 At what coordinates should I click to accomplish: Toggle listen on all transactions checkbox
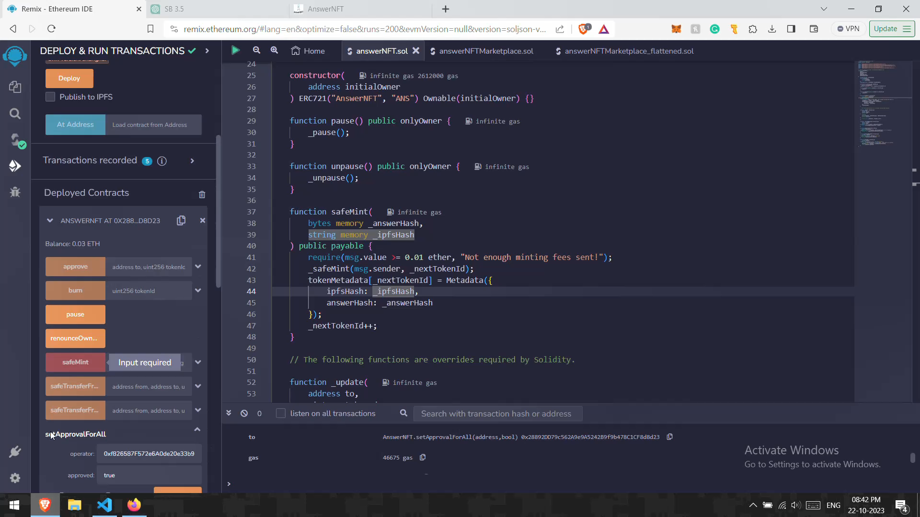[x=281, y=413]
